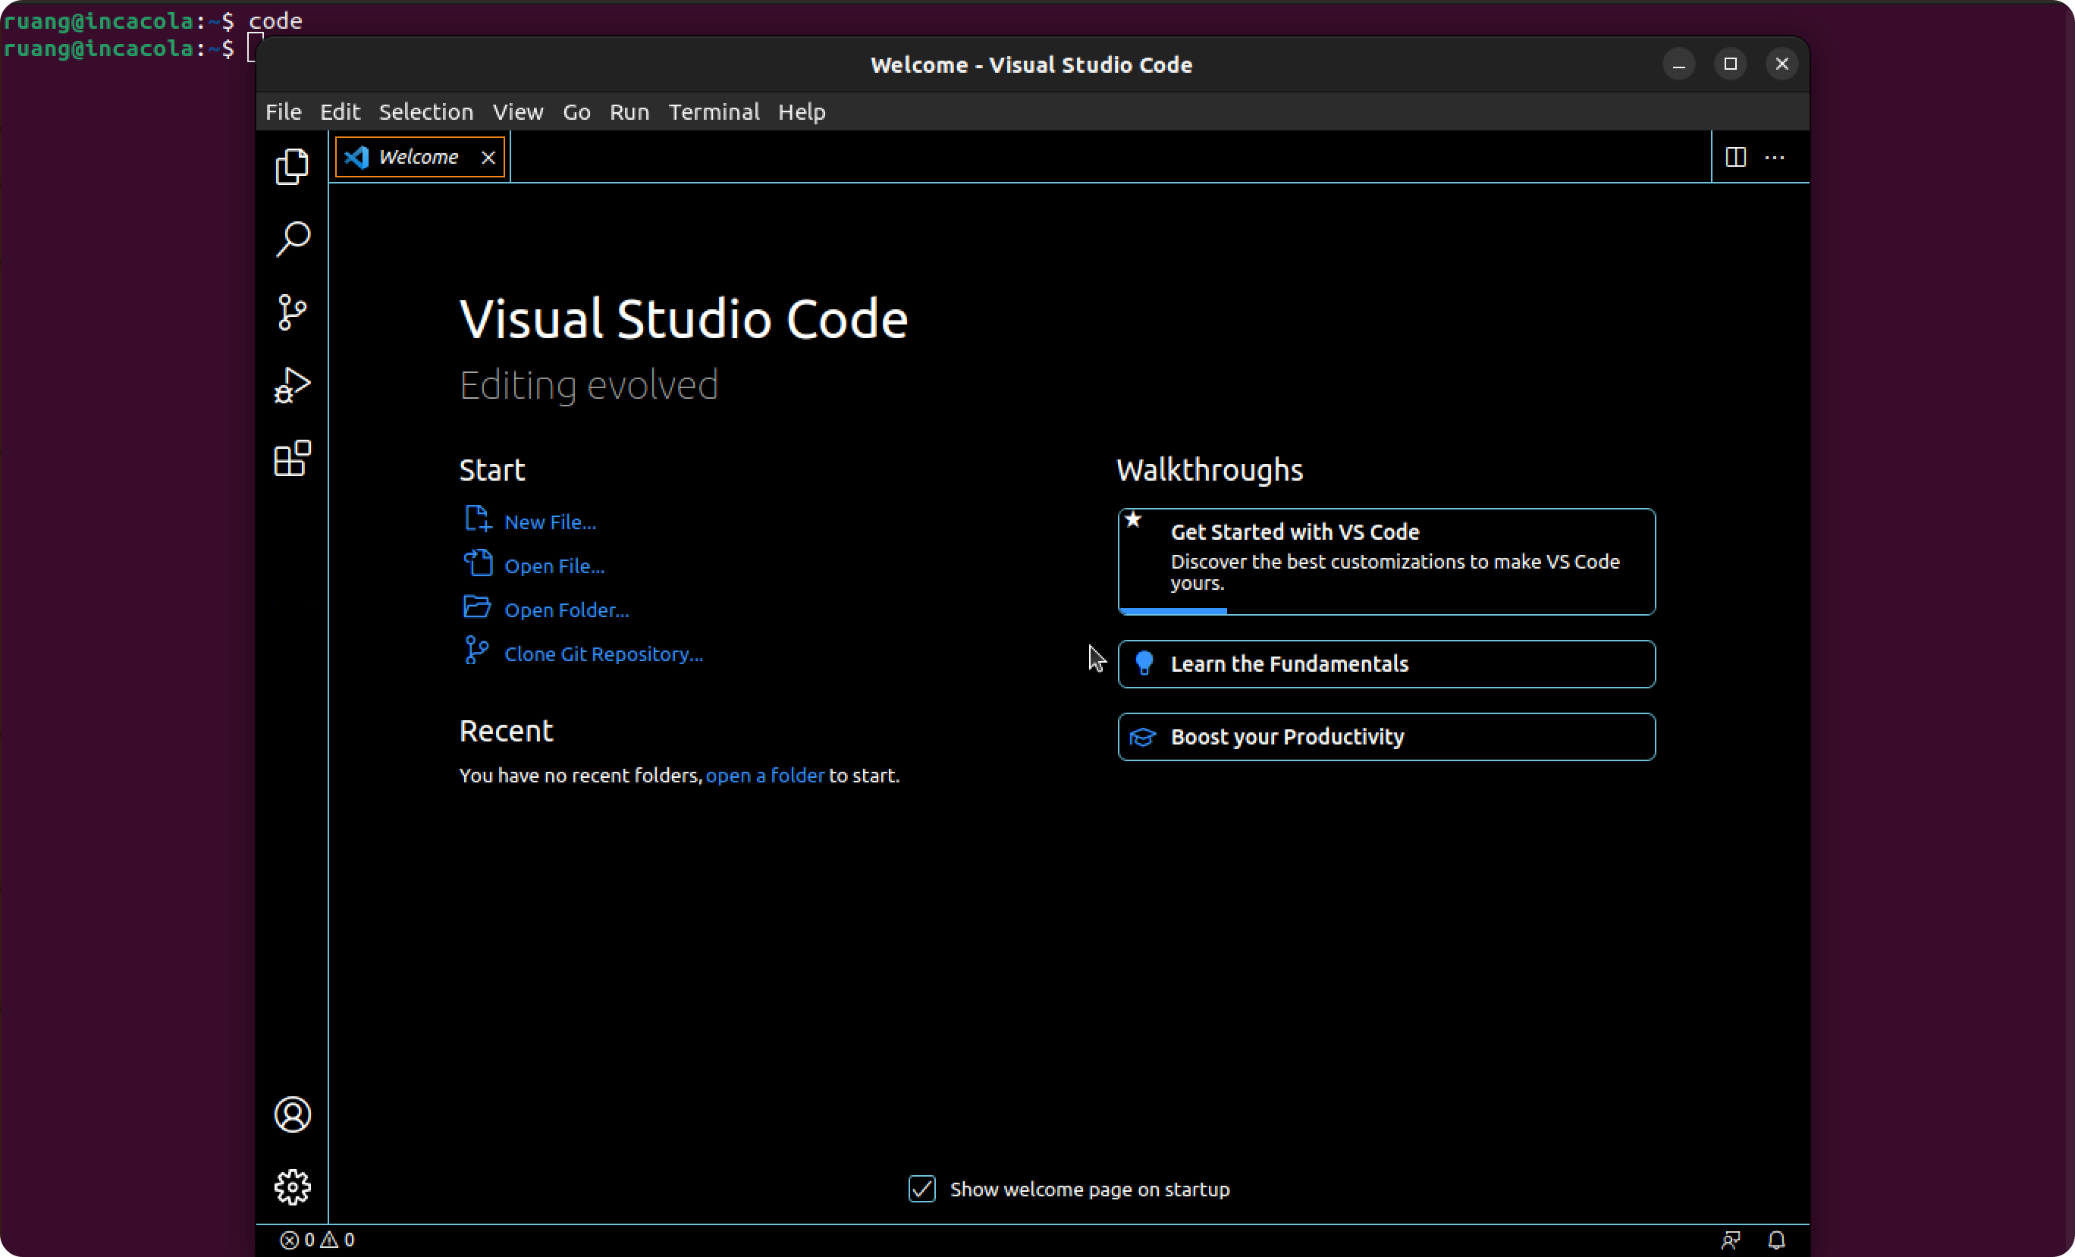Viewport: 2075px width, 1257px height.
Task: Open the Selection menu
Action: tap(426, 112)
